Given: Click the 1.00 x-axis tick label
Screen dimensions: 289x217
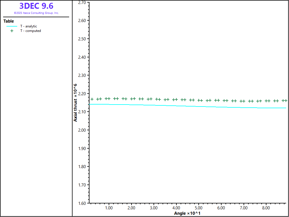Looking at the screenshot, I should click(109, 208).
